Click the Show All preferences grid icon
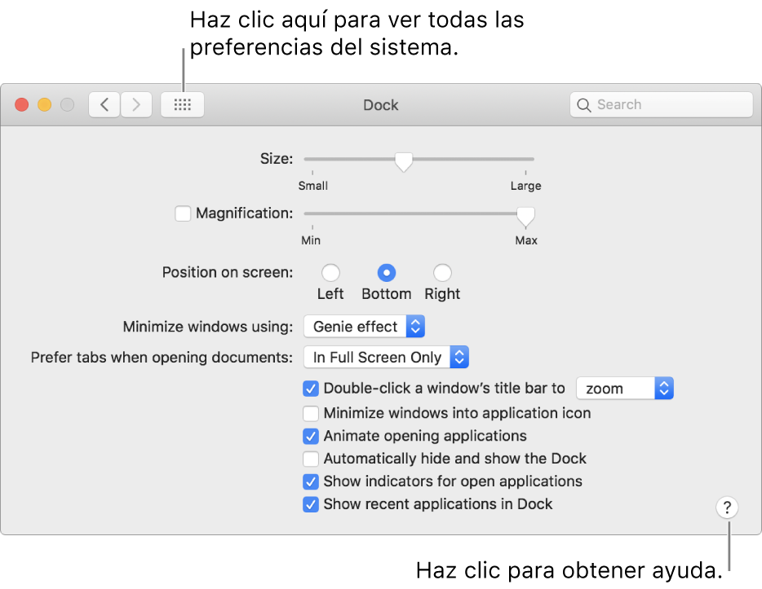 click(182, 104)
